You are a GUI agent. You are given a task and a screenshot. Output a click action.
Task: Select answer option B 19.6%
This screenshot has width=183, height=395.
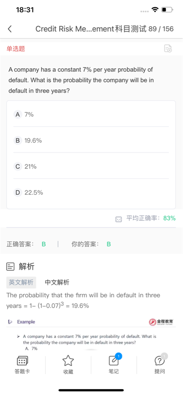click(91, 140)
